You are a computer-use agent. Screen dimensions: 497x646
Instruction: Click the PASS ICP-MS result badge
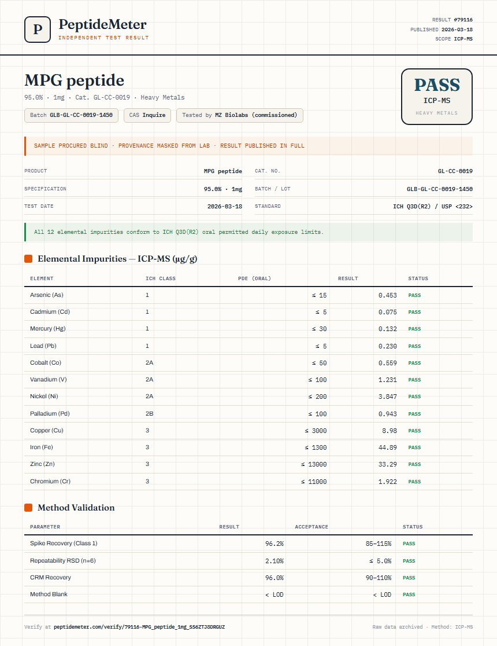(436, 97)
